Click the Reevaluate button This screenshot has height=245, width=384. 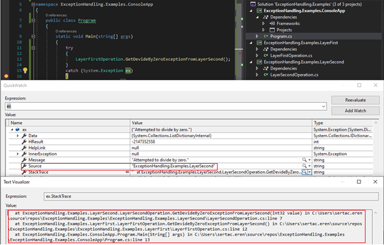[x=356, y=100]
